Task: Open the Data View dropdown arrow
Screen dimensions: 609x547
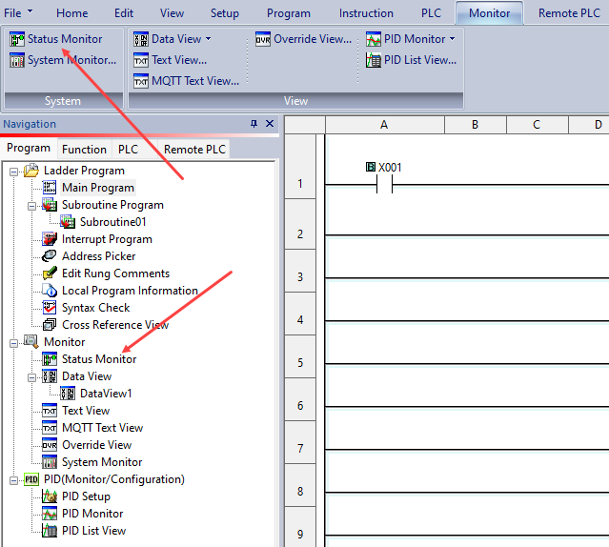Action: click(x=208, y=39)
